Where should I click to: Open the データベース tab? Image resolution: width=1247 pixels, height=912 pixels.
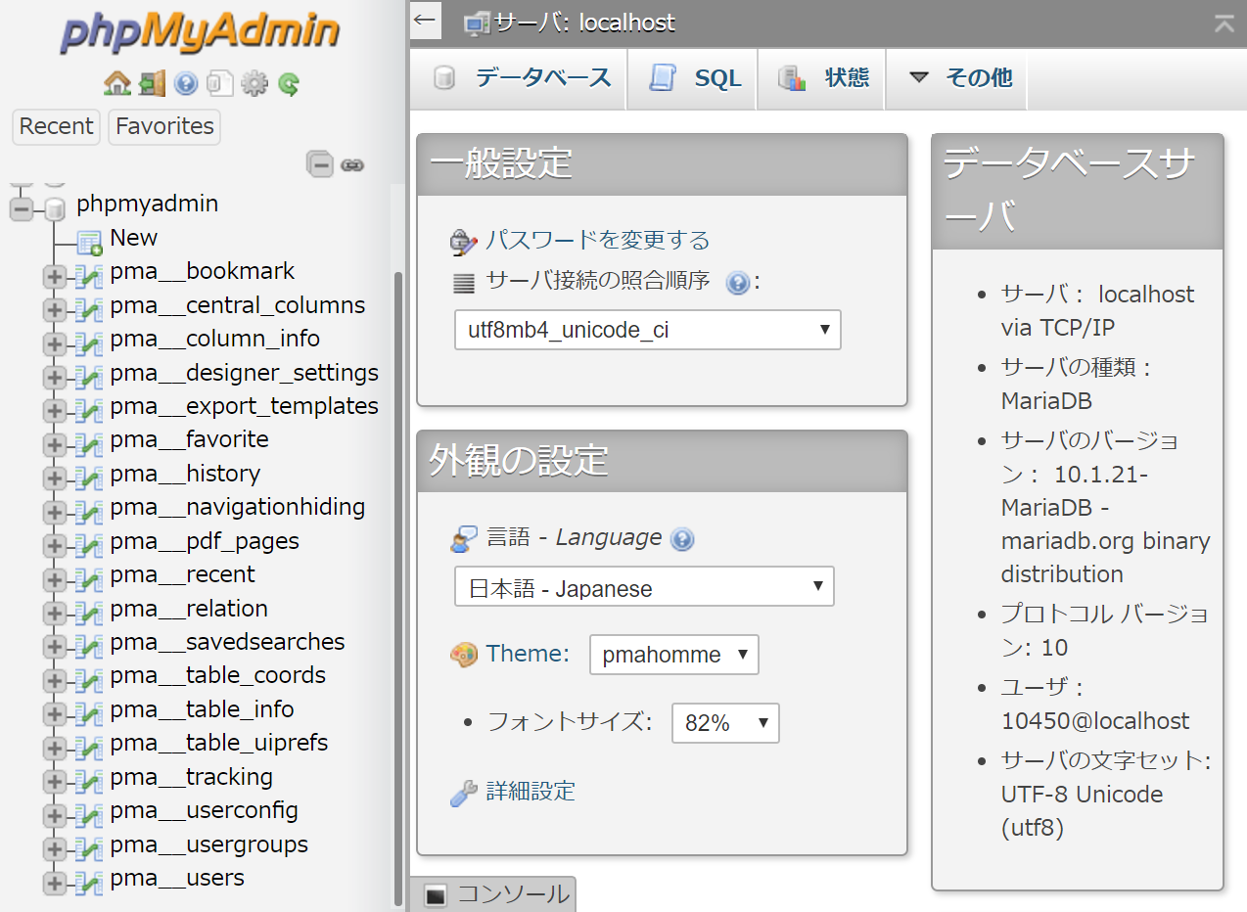pos(519,78)
